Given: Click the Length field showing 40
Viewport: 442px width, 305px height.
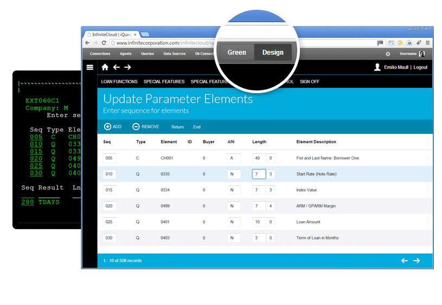Looking at the screenshot, I should click(x=259, y=158).
